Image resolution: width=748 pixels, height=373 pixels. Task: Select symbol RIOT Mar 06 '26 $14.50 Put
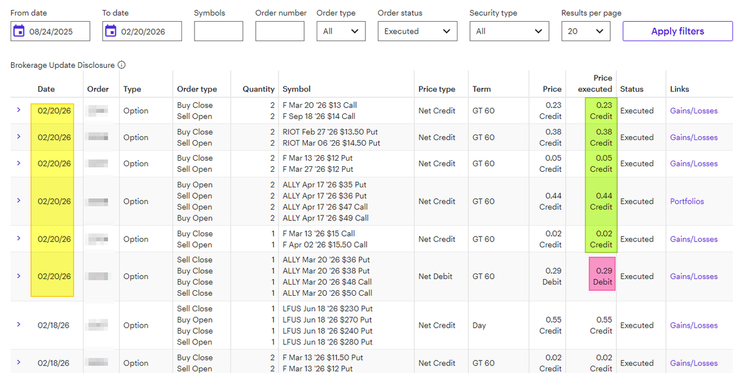[332, 143]
